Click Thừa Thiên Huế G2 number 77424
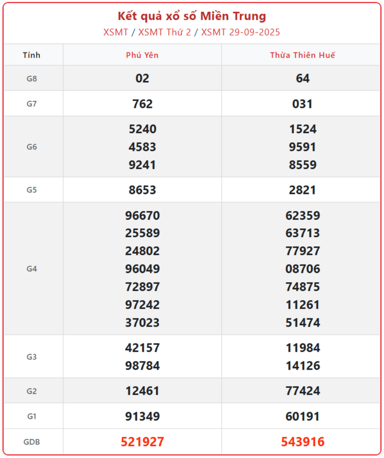Image resolution: width=384 pixels, height=458 pixels. coord(302,391)
